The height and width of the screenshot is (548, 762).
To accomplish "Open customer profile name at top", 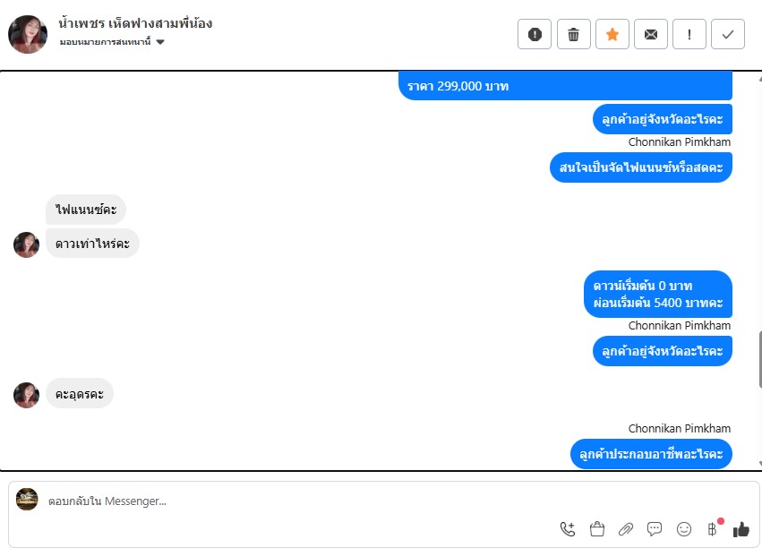I will pos(135,23).
